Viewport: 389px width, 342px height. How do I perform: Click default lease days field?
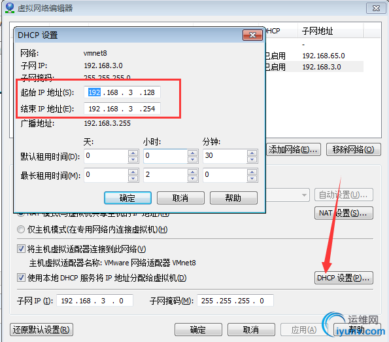(x=106, y=156)
